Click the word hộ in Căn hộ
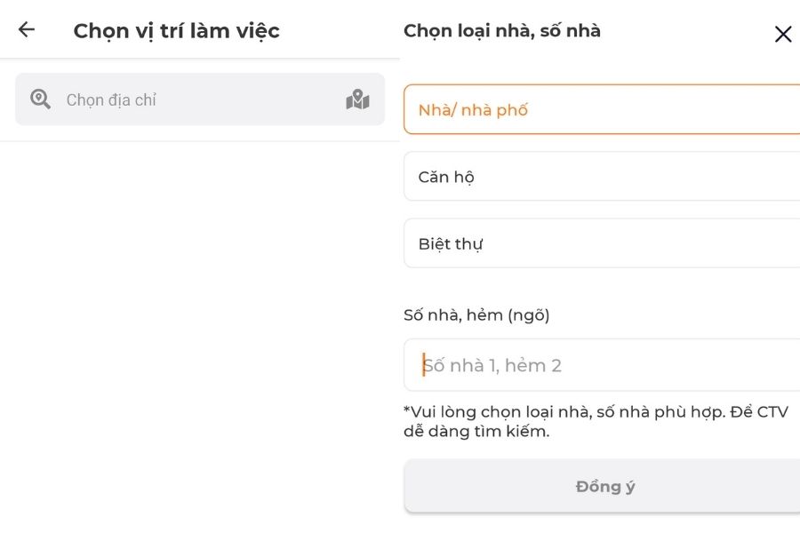Screen dimensions: 800x533 coord(463,177)
